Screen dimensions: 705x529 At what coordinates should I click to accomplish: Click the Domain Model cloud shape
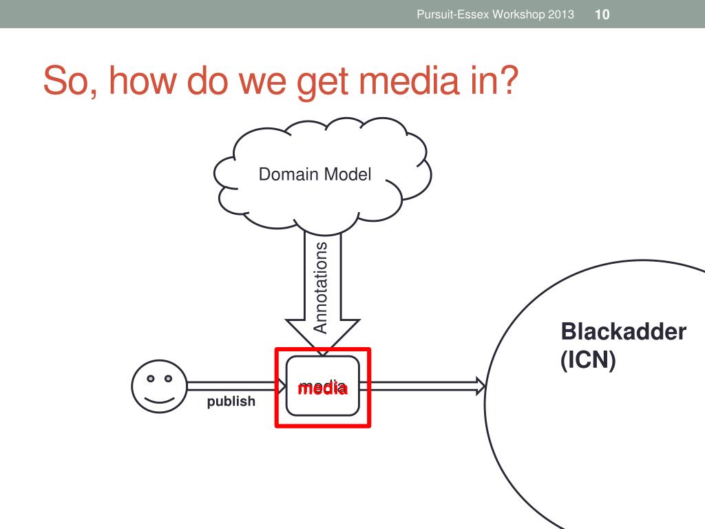[x=322, y=176]
